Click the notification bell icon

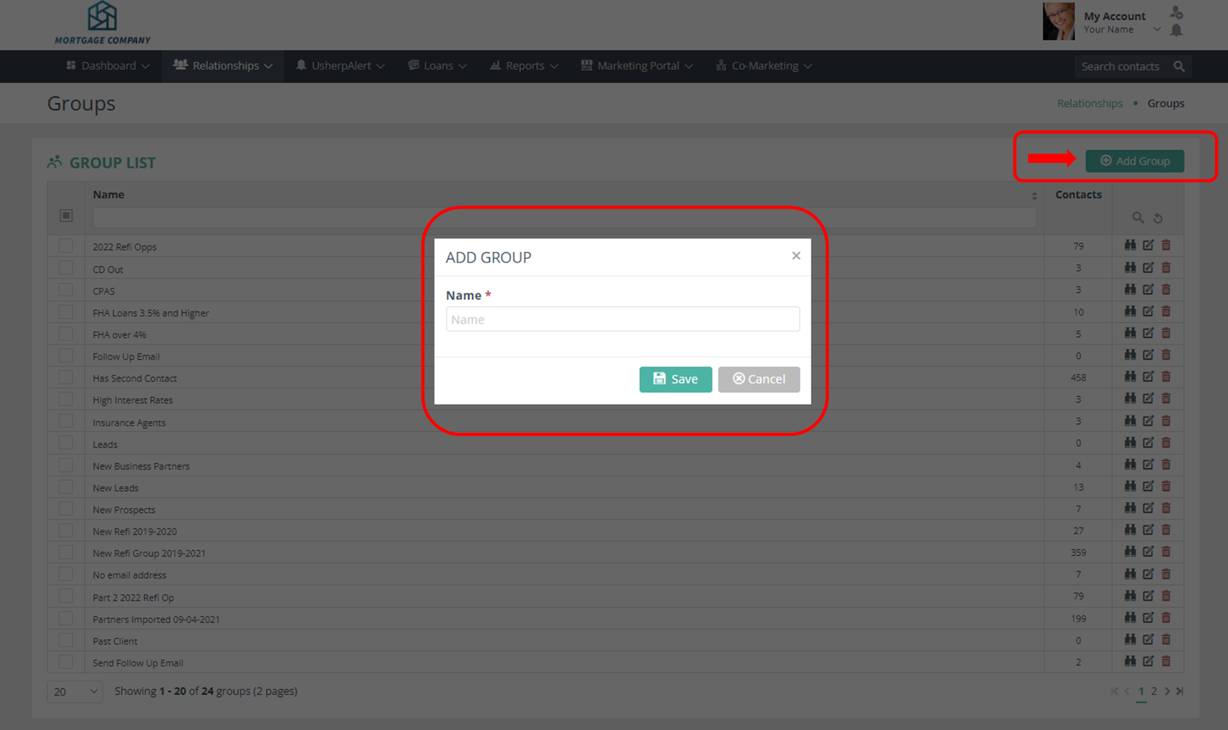point(1176,30)
